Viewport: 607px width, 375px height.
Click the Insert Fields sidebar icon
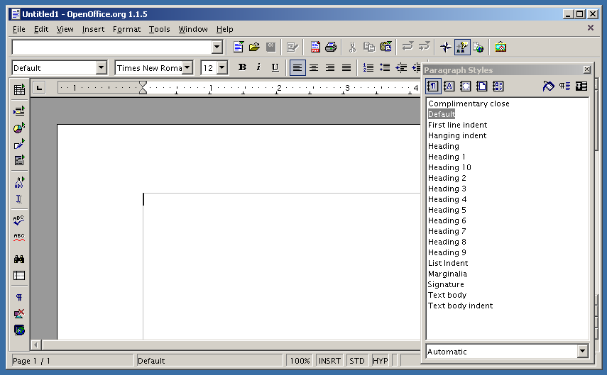(x=19, y=111)
